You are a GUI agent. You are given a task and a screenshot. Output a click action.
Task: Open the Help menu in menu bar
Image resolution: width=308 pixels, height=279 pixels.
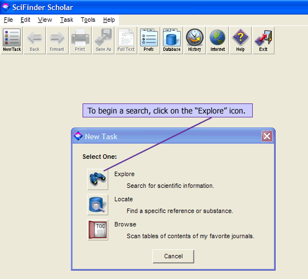click(x=109, y=20)
